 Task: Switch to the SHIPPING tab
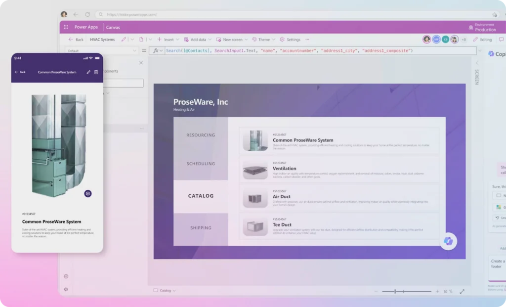click(201, 228)
